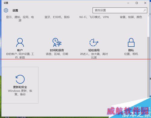Click Windows 更新、恢复、备份 description
The height and width of the screenshot is (118, 151).
(x=20, y=92)
